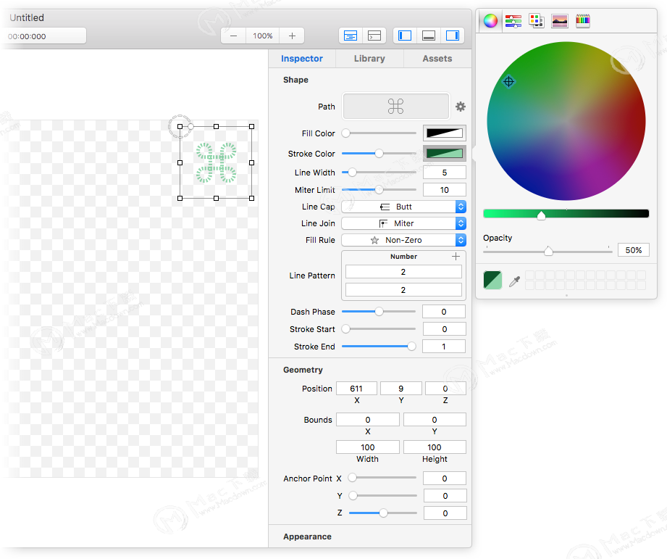This screenshot has width=667, height=559.
Task: Click the 100% zoom level display
Action: (x=262, y=36)
